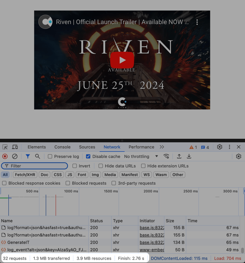
Task: Stop recording the network log
Action: pos(5,156)
